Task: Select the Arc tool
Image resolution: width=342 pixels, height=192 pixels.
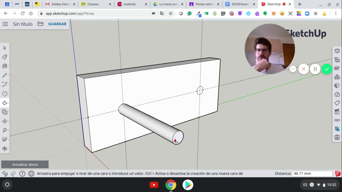Action: point(5,85)
